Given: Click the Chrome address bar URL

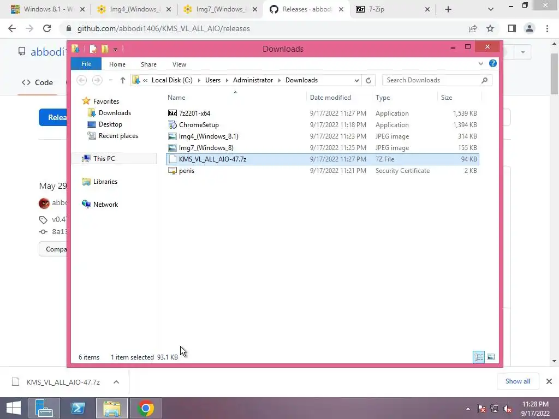Looking at the screenshot, I should tap(164, 28).
